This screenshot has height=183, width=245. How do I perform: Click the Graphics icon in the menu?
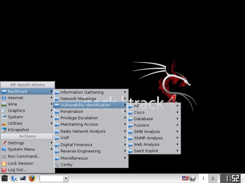point(4,111)
